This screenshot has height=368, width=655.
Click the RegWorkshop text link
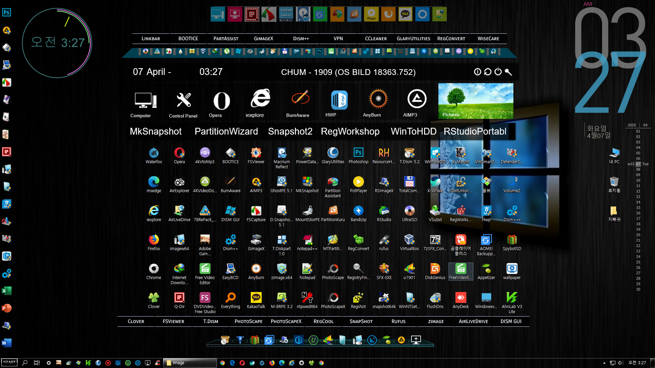pos(350,132)
